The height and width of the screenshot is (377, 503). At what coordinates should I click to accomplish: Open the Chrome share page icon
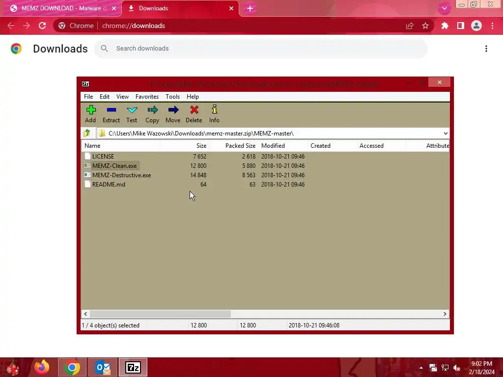[410, 26]
